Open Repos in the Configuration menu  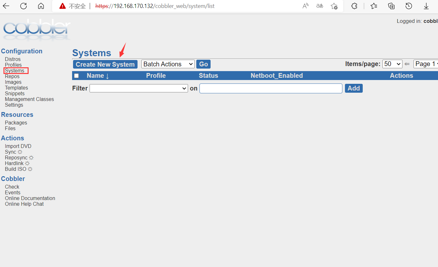coord(12,77)
